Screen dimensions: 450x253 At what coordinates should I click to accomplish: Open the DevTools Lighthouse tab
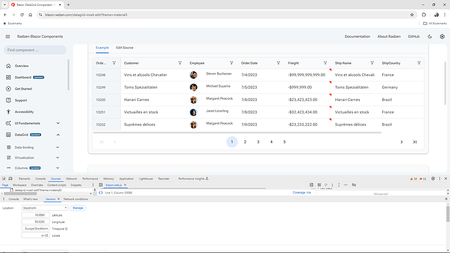pos(146,179)
